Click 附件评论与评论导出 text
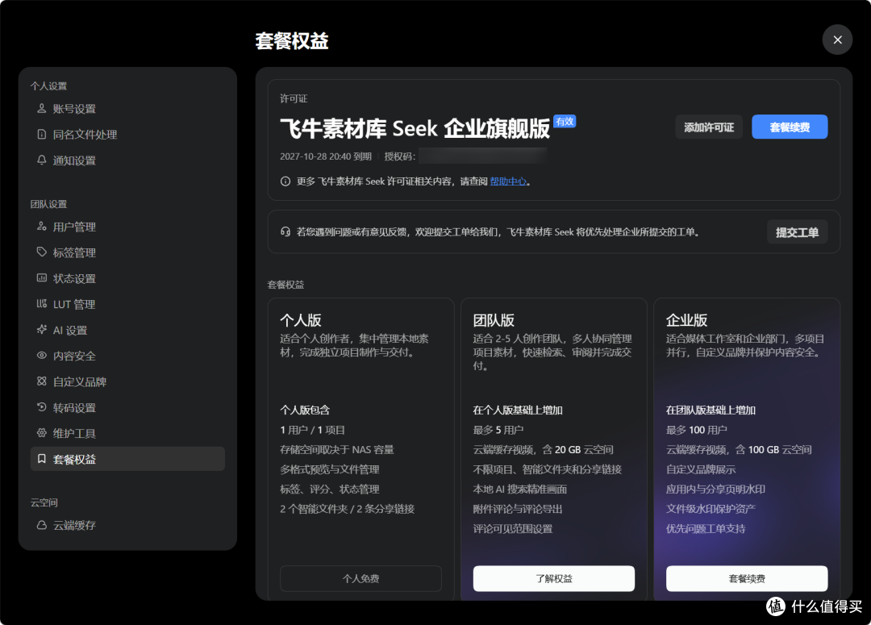The height and width of the screenshot is (625, 871). point(518,509)
